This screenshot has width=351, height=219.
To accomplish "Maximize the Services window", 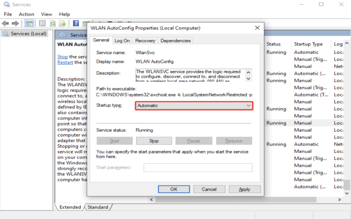I will (321, 4).
